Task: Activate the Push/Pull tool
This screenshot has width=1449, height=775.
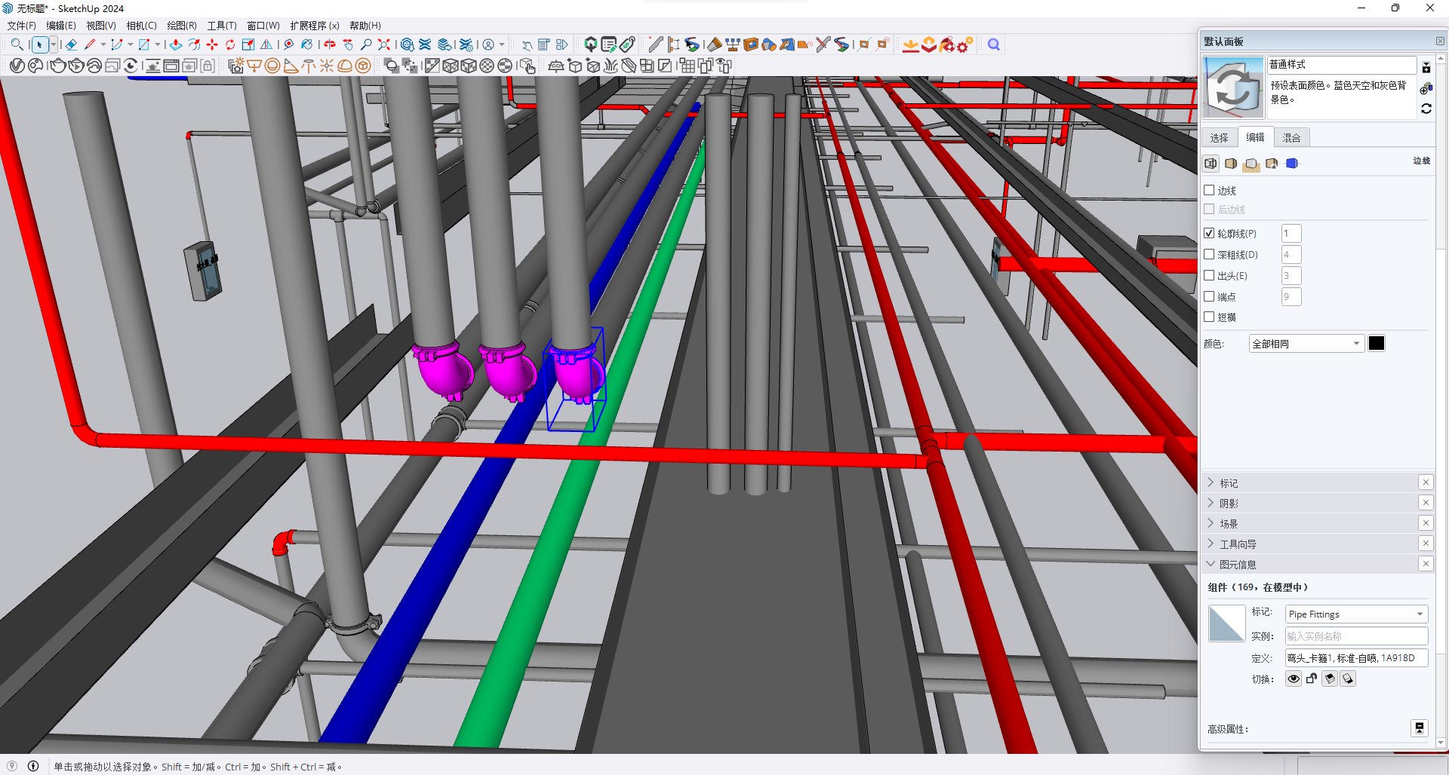Action: point(175,45)
